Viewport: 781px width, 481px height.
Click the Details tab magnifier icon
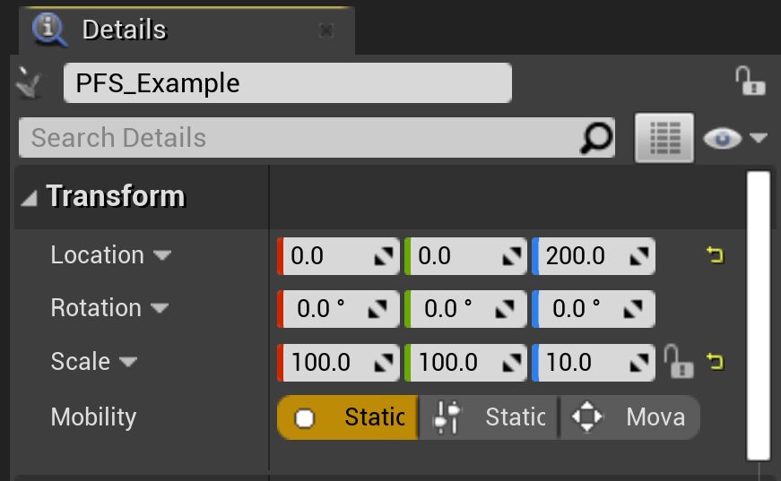pos(50,30)
